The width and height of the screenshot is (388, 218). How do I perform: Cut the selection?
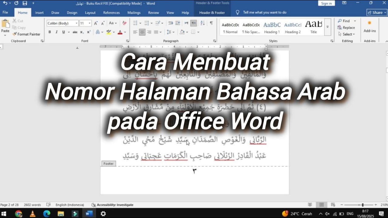pos(18,21)
